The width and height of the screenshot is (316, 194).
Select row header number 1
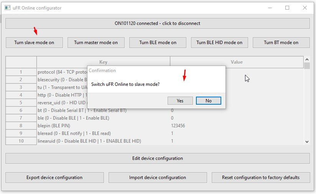pos(21,72)
